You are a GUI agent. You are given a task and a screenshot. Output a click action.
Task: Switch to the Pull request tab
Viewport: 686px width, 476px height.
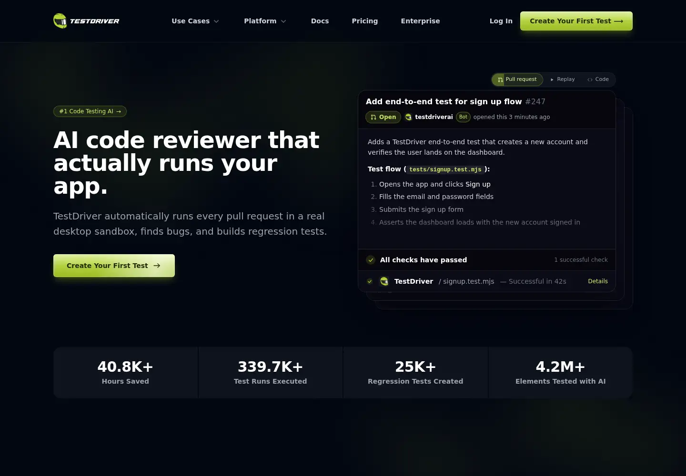click(x=517, y=79)
